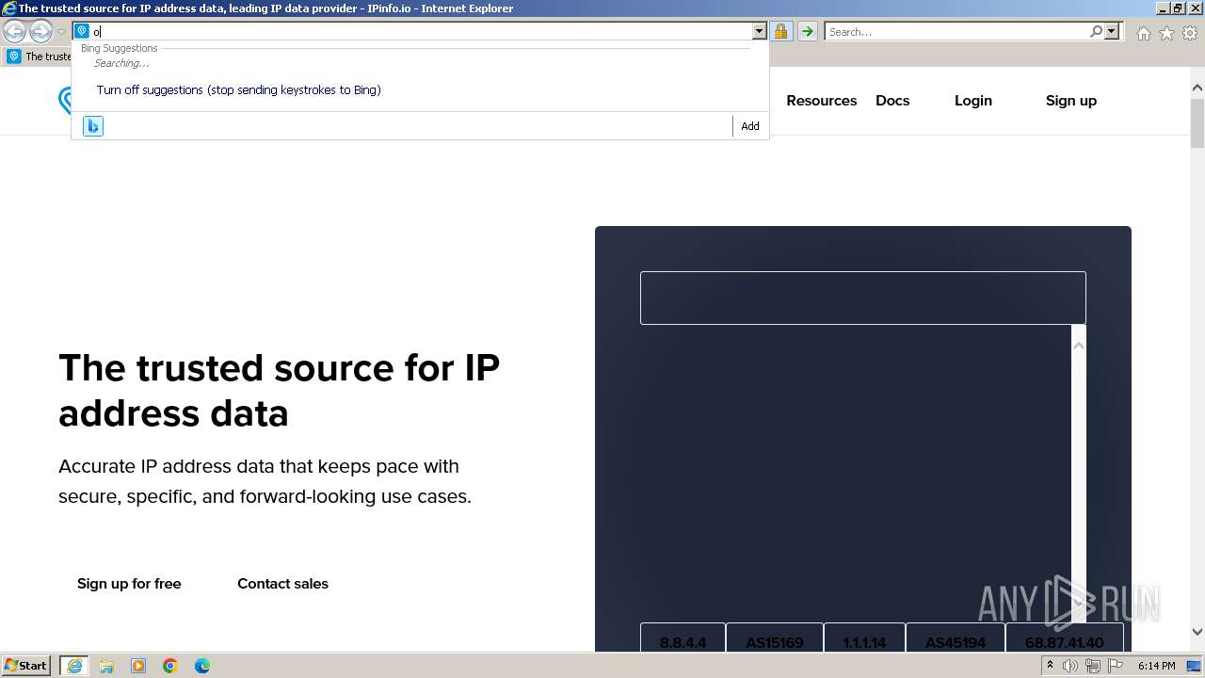The width and height of the screenshot is (1205, 678).
Task: Click the Contact sales button
Action: point(282,584)
